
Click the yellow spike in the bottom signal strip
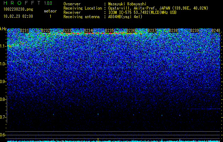[x=98, y=140]
